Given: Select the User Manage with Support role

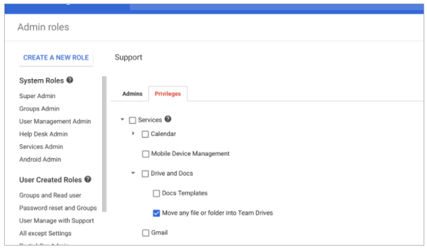Looking at the screenshot, I should click(x=57, y=221).
